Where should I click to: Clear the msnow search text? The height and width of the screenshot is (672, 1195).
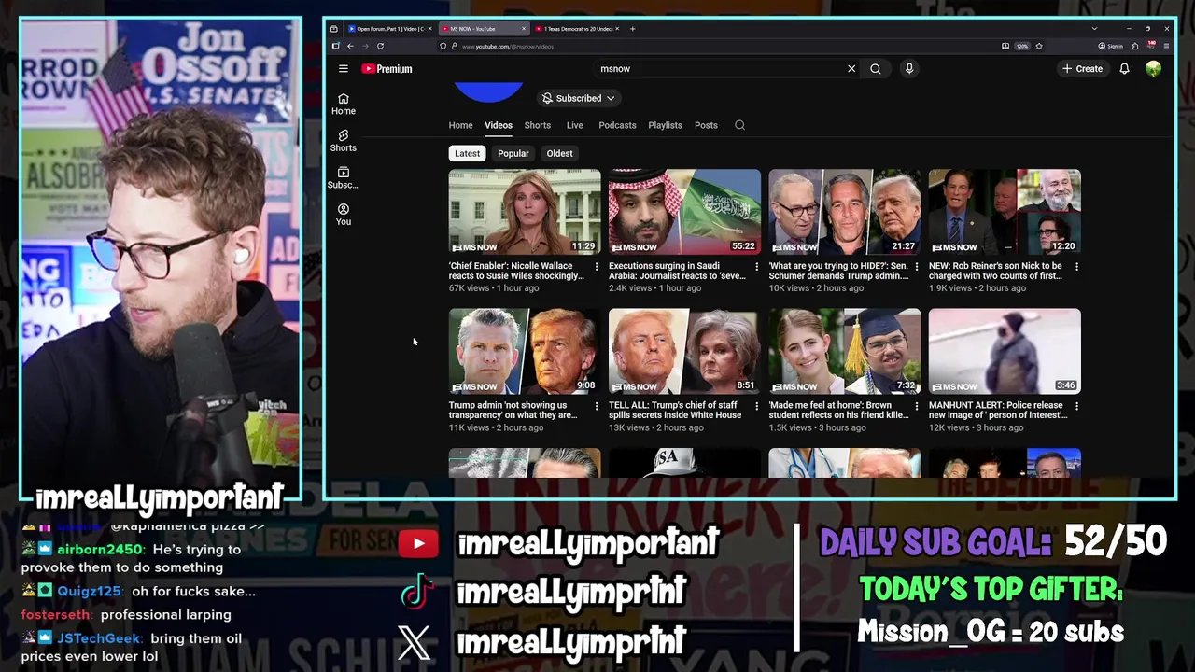tap(851, 69)
